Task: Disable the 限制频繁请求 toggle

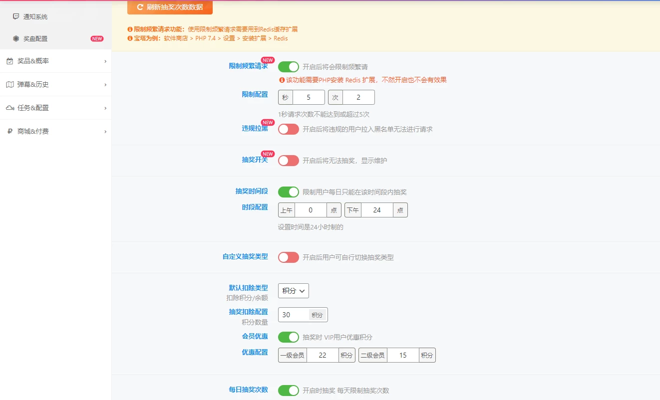Action: point(289,66)
